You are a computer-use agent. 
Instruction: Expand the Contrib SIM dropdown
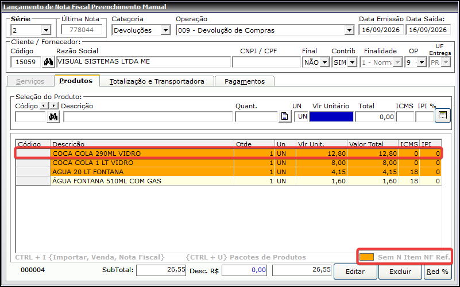pyautogui.click(x=353, y=62)
